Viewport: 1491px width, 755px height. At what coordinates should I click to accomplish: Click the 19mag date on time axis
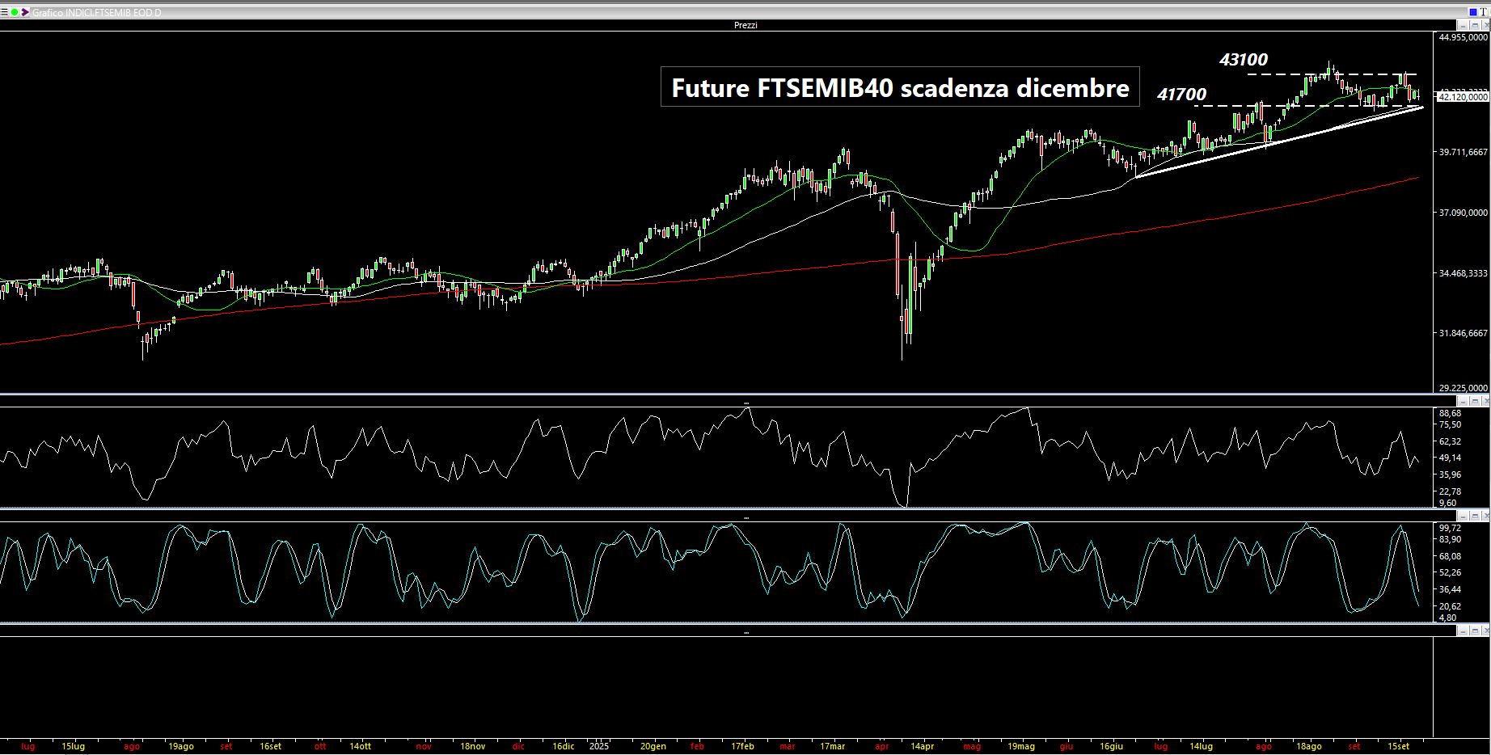pyautogui.click(x=1021, y=746)
